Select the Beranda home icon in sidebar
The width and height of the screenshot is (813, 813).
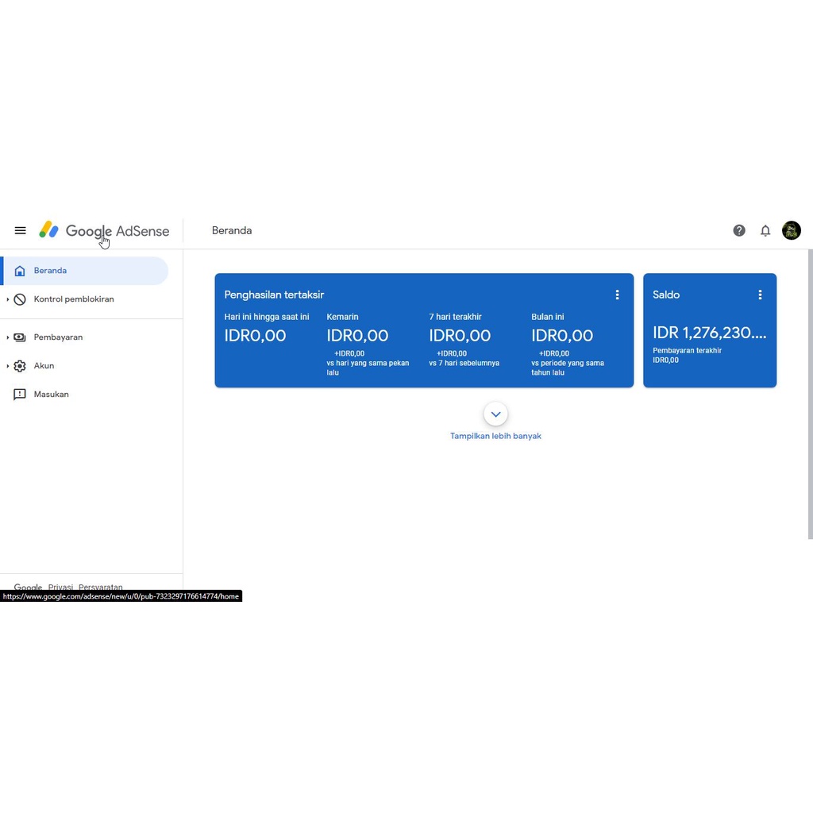tap(19, 270)
